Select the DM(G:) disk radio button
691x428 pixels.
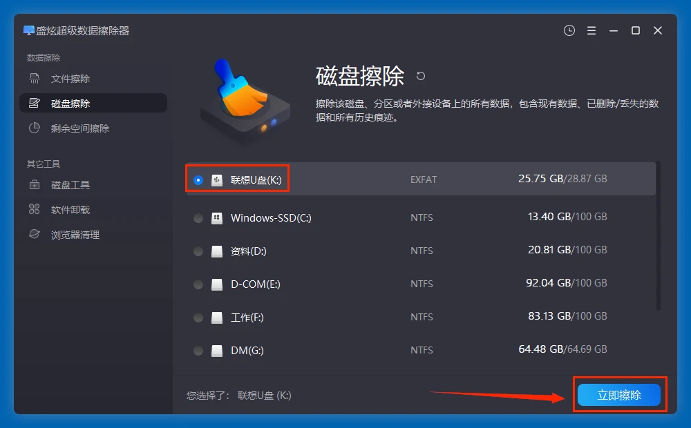(x=198, y=350)
